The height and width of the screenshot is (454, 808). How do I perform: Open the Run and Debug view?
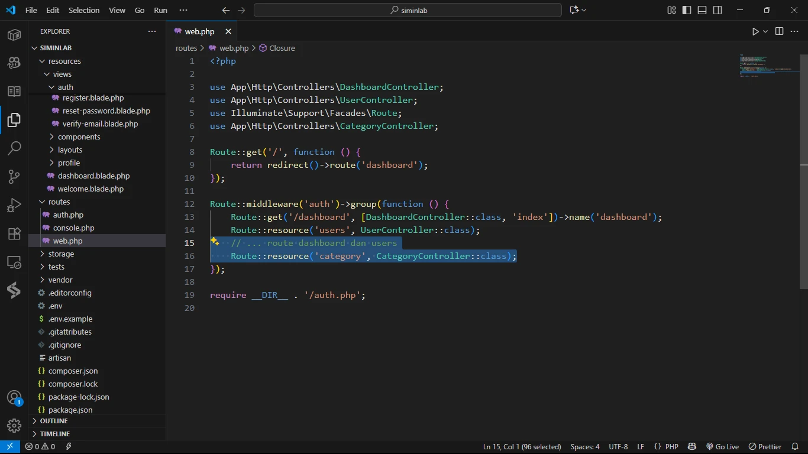coord(14,205)
